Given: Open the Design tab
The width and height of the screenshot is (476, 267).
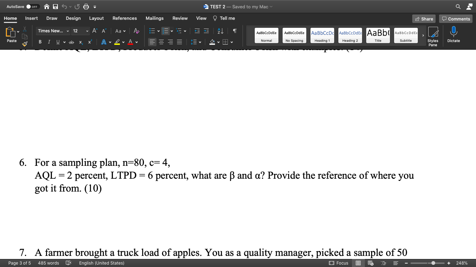Looking at the screenshot, I should [73, 18].
